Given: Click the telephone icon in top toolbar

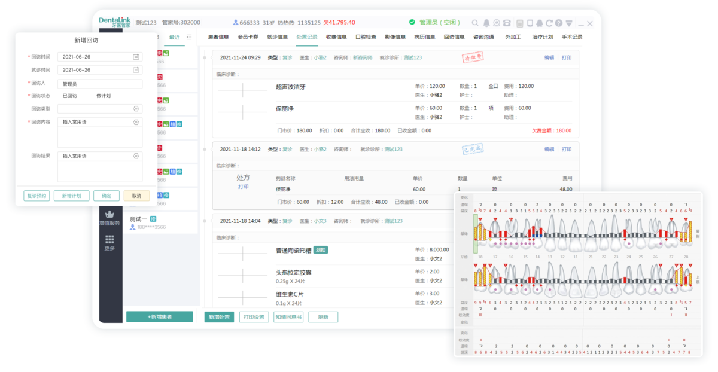Looking at the screenshot, I should [x=507, y=23].
